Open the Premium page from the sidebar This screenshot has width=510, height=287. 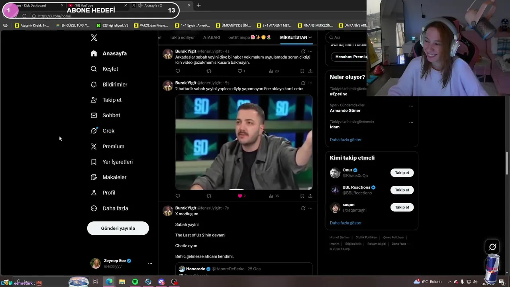coord(108,146)
